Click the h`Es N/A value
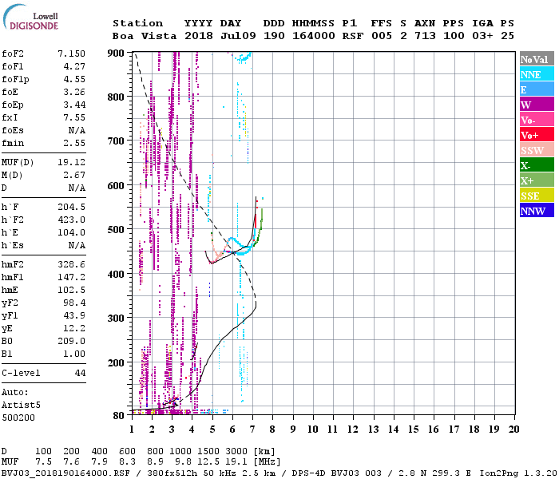Screen dimensions: 559x479 (x=77, y=246)
